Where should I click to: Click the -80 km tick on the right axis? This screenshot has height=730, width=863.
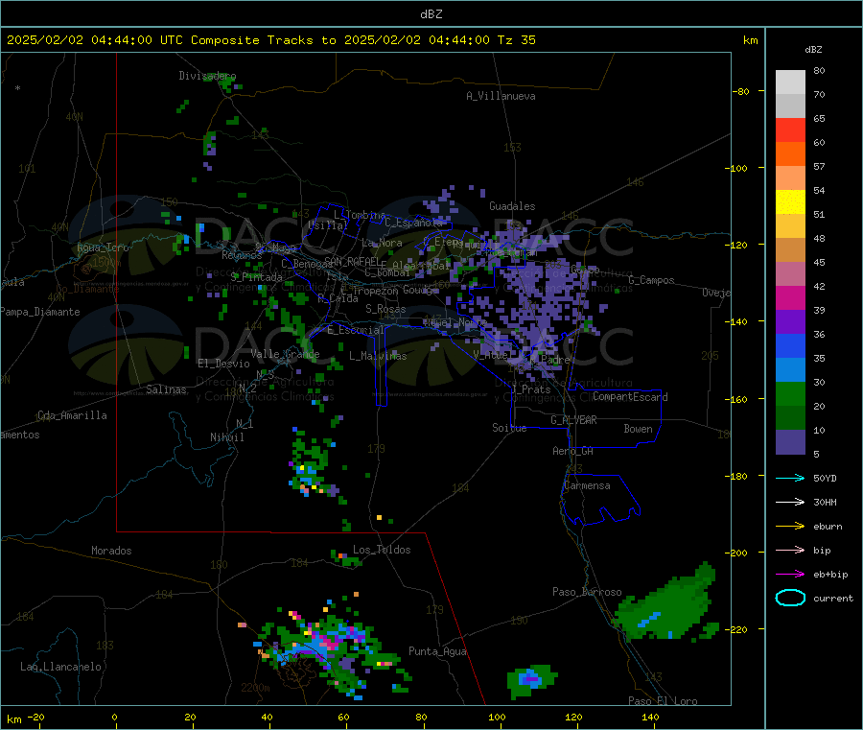click(740, 91)
